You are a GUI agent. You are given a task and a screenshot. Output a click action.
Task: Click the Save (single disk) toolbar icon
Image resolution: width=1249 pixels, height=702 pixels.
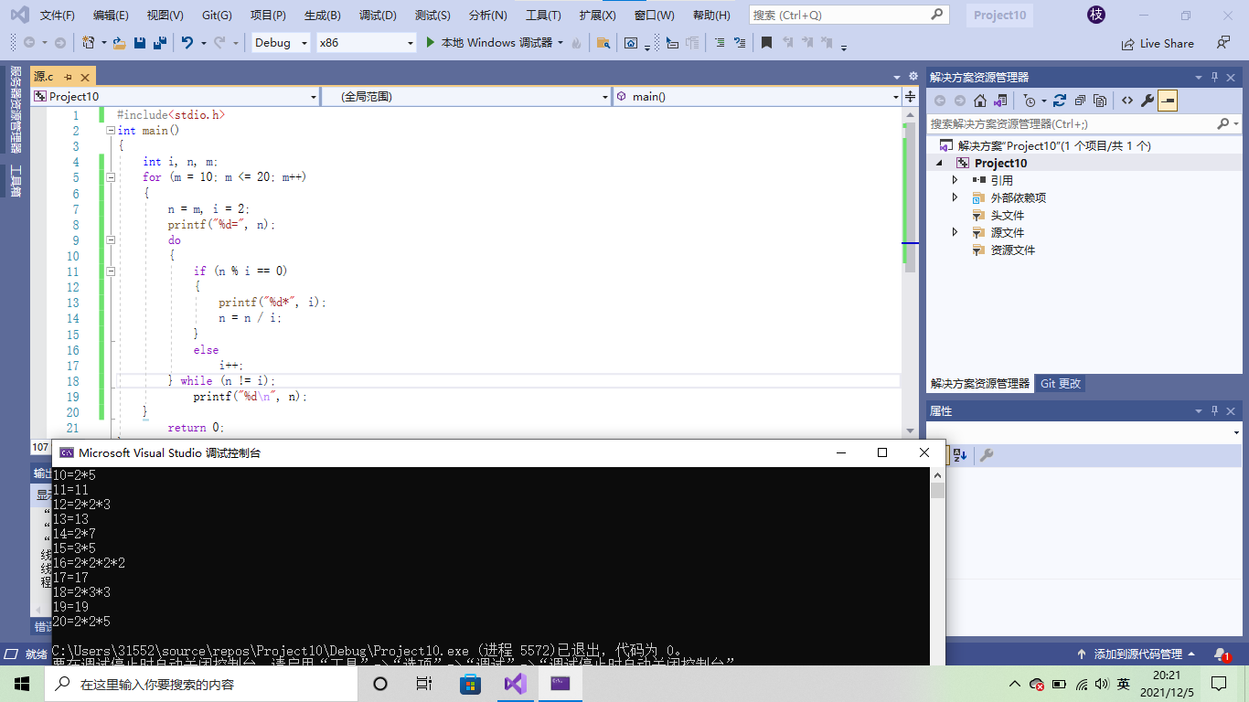(x=140, y=43)
